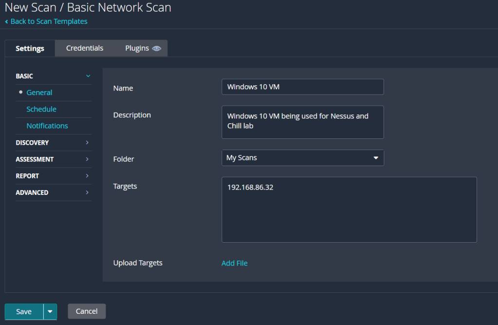Click in the Name input field
The image size is (498, 325).
(302, 87)
